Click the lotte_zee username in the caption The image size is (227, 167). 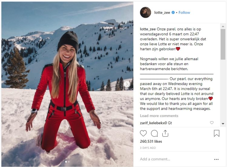point(148,29)
